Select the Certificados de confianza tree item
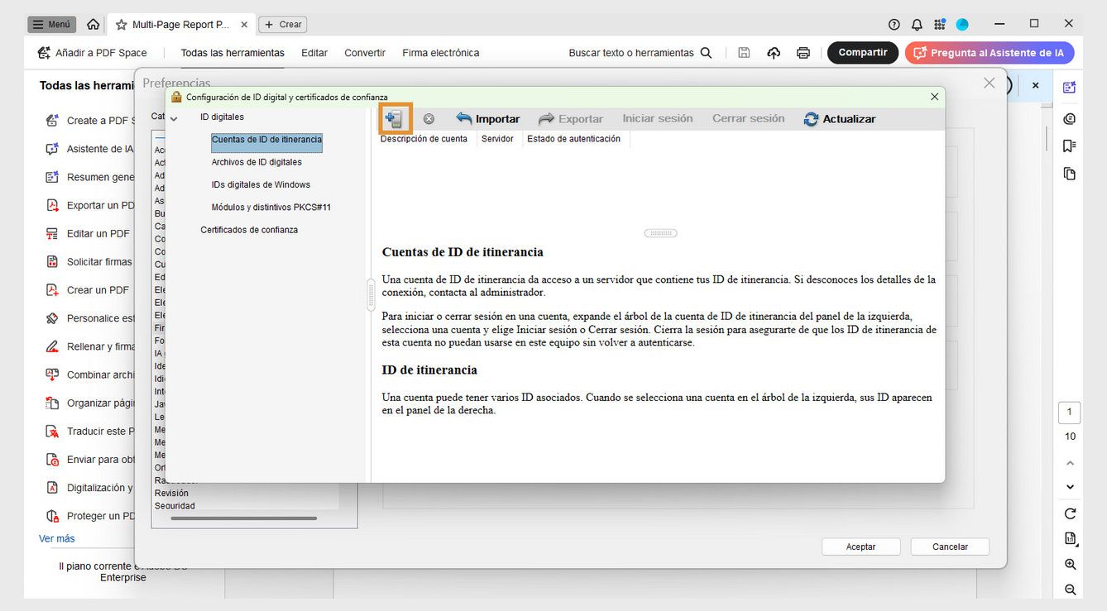 pyautogui.click(x=250, y=229)
